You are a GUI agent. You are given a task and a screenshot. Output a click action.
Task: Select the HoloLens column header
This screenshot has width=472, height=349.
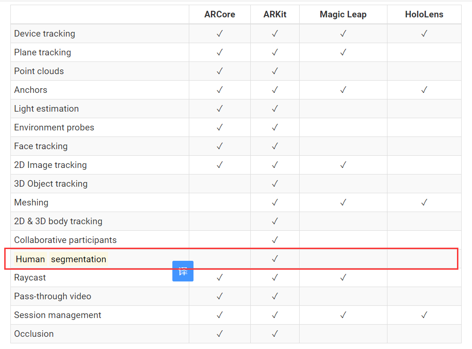424,15
